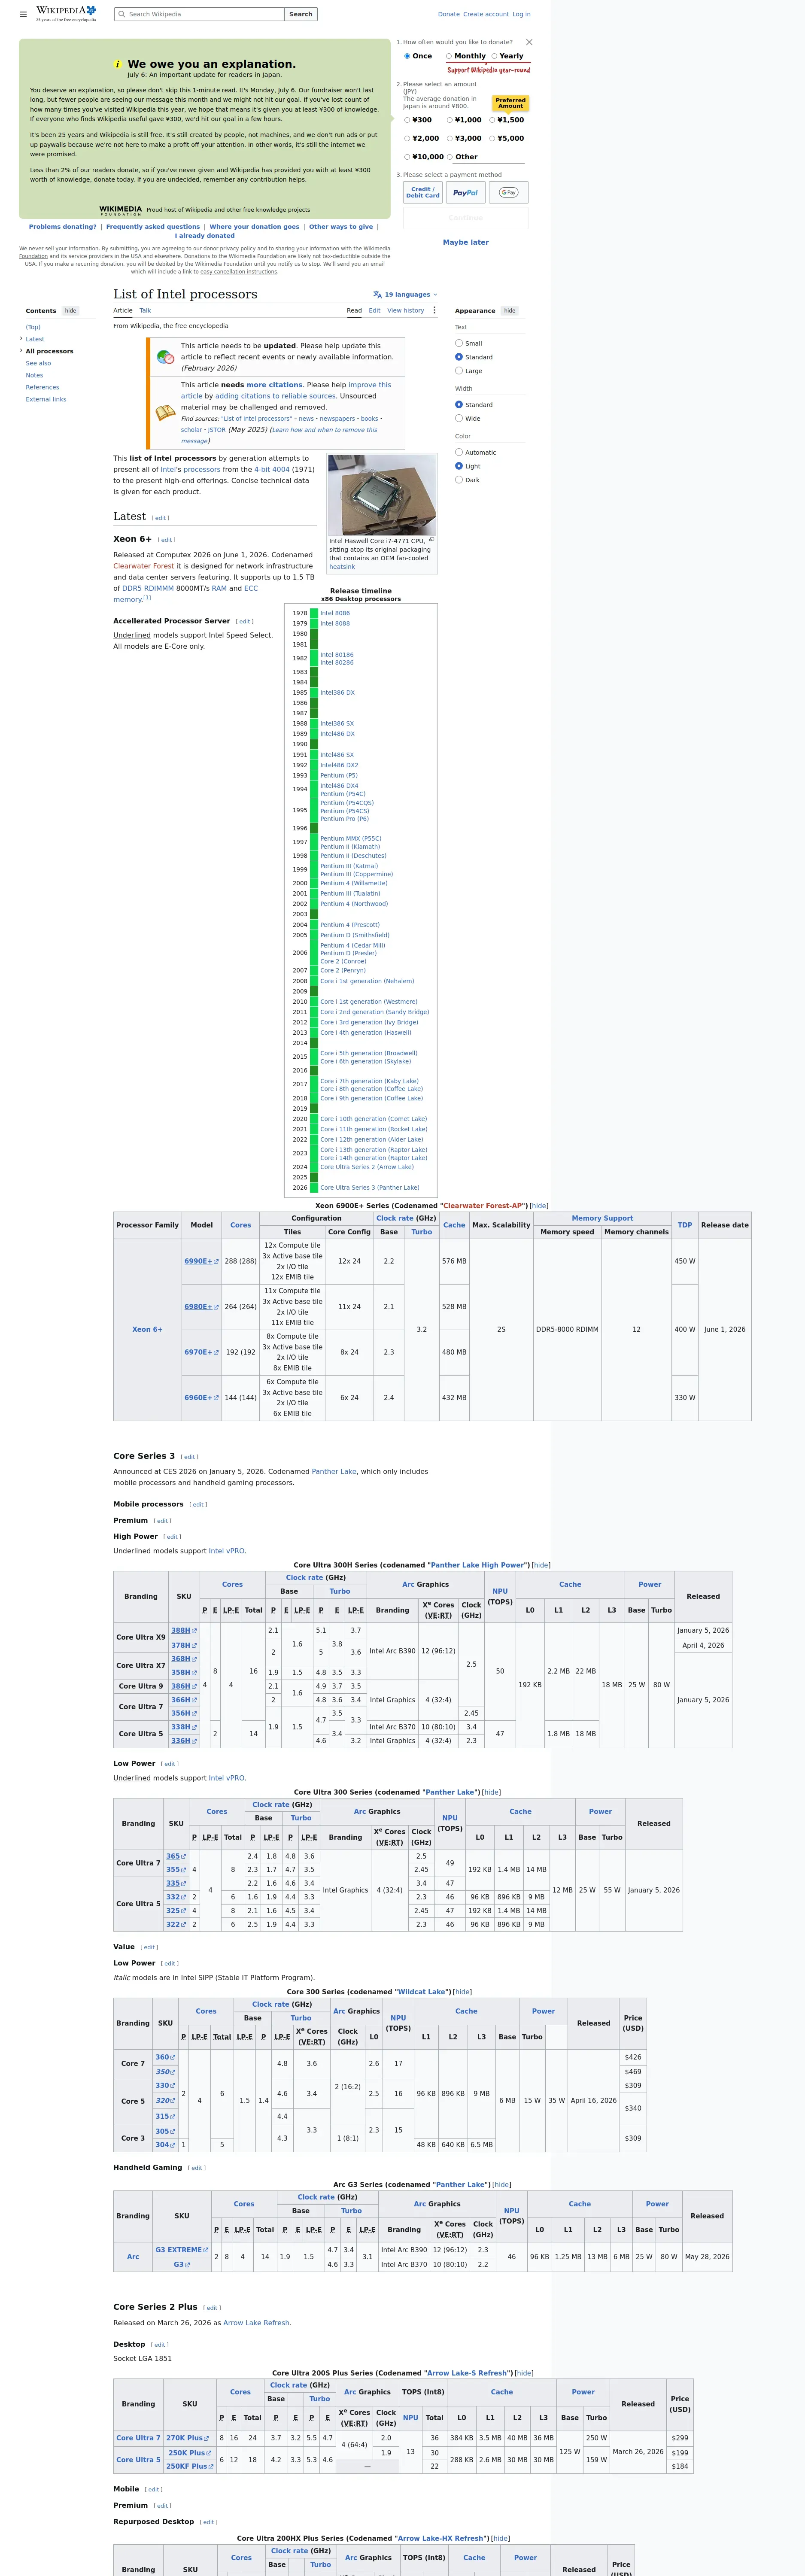Open the main menu hamburger icon
The width and height of the screenshot is (805, 2576).
click(x=23, y=14)
